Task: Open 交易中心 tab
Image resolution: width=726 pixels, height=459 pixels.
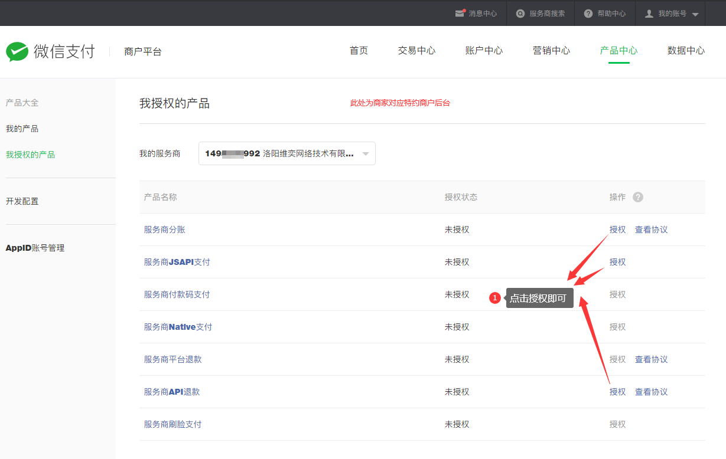Action: tap(416, 51)
